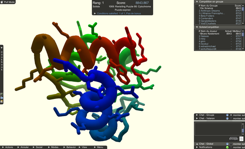Click the Score value 8843.867
The width and height of the screenshot is (245, 149).
point(142,3)
